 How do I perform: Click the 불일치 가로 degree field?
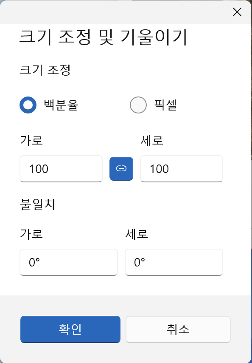(69, 262)
